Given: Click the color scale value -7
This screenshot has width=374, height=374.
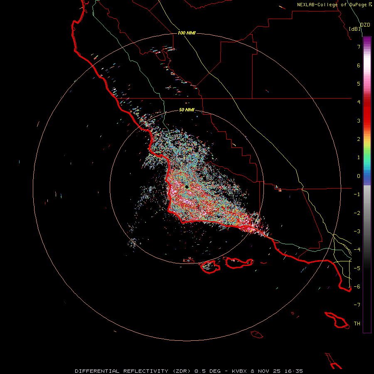Looking at the screenshot, I should pos(357,305).
